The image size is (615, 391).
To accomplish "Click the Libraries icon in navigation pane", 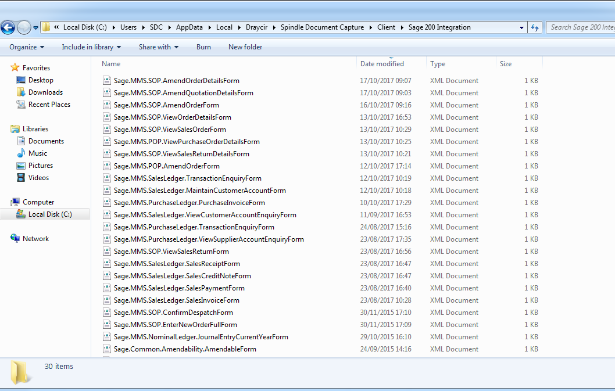I will click(x=15, y=128).
